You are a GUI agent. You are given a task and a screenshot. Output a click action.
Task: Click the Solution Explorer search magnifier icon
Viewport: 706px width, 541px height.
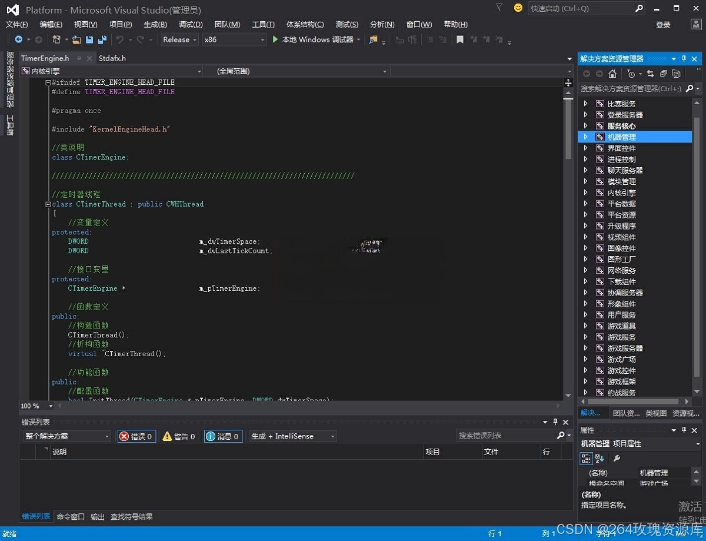click(690, 88)
